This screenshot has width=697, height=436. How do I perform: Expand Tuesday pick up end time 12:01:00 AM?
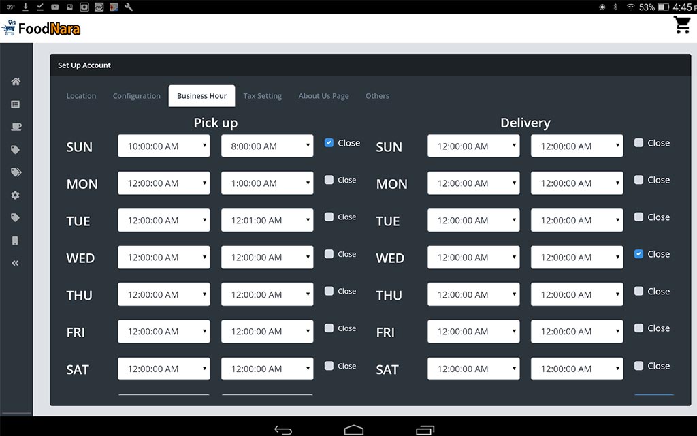pos(268,220)
